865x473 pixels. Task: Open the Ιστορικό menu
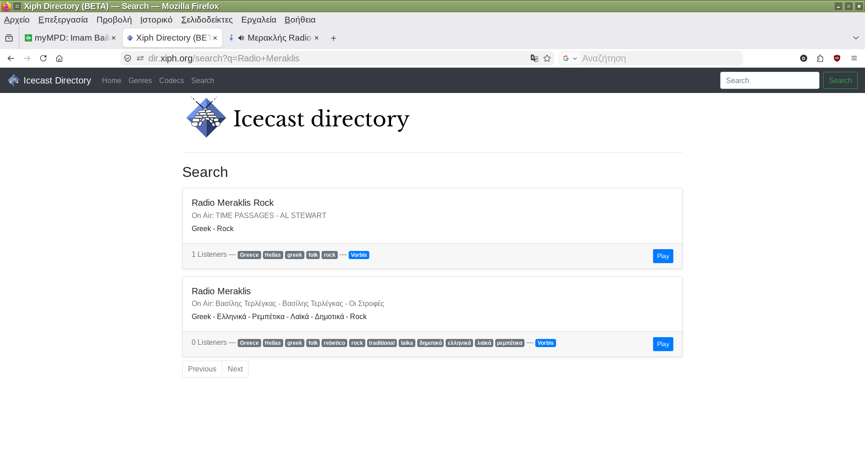pos(156,20)
